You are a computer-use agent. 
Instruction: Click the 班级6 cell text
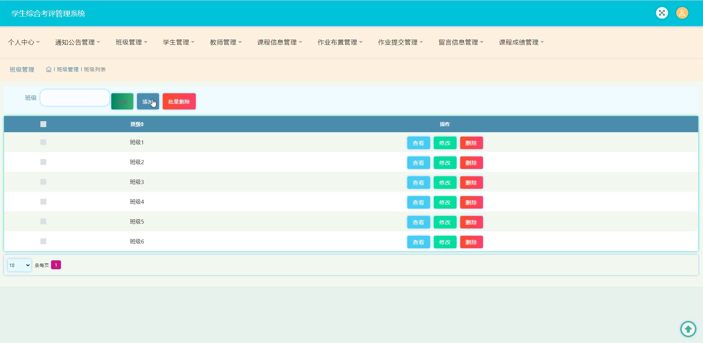[137, 241]
